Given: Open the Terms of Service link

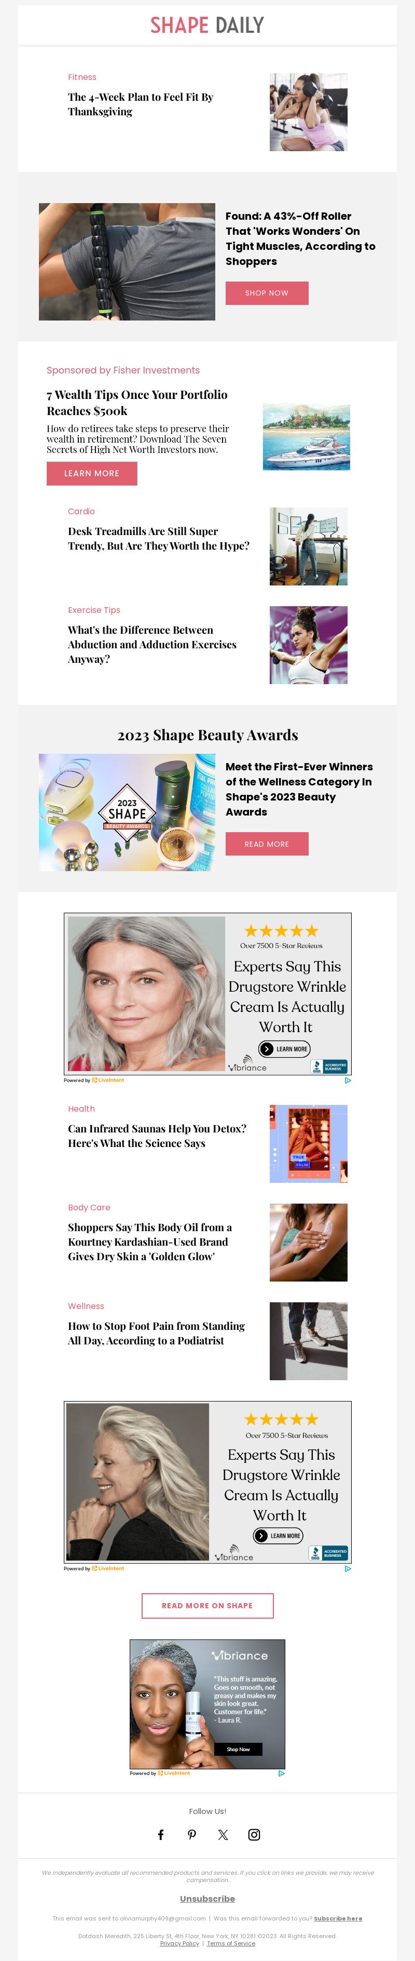Looking at the screenshot, I should tap(231, 1943).
